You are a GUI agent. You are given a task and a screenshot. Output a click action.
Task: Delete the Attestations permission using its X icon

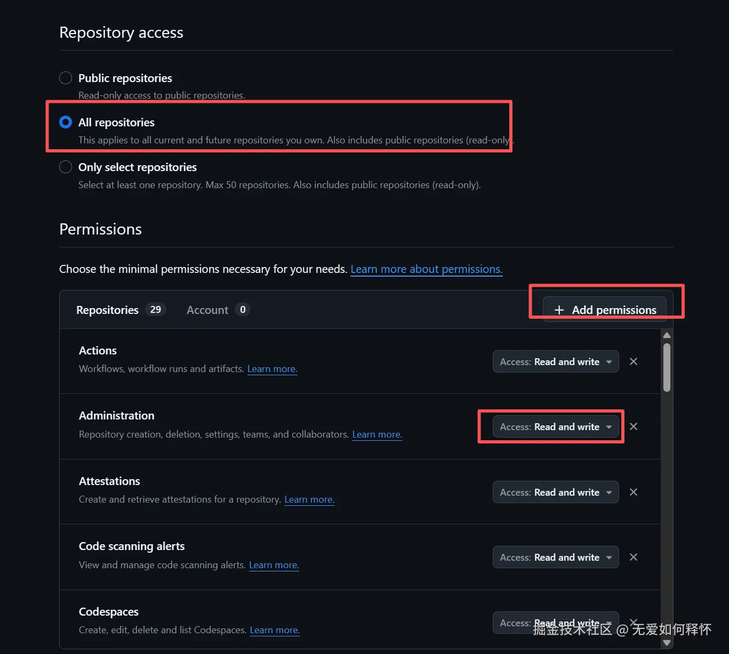tap(634, 492)
